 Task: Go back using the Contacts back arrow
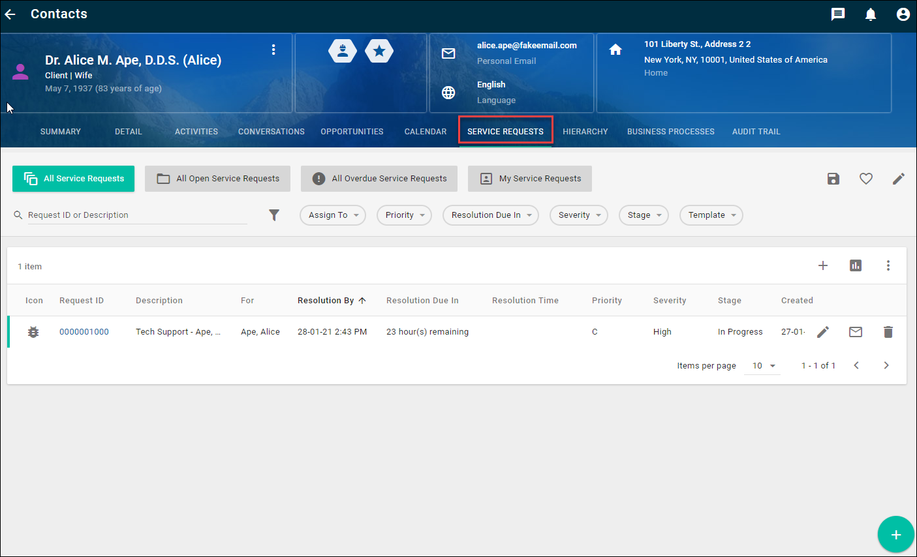pyautogui.click(x=10, y=14)
